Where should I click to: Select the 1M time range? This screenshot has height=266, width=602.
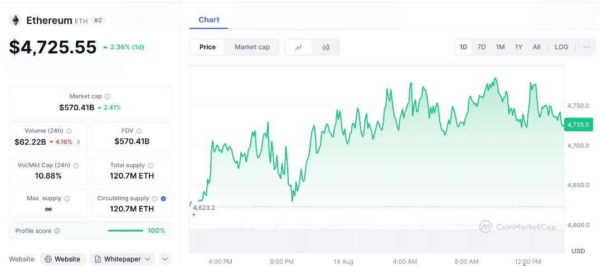pos(500,47)
